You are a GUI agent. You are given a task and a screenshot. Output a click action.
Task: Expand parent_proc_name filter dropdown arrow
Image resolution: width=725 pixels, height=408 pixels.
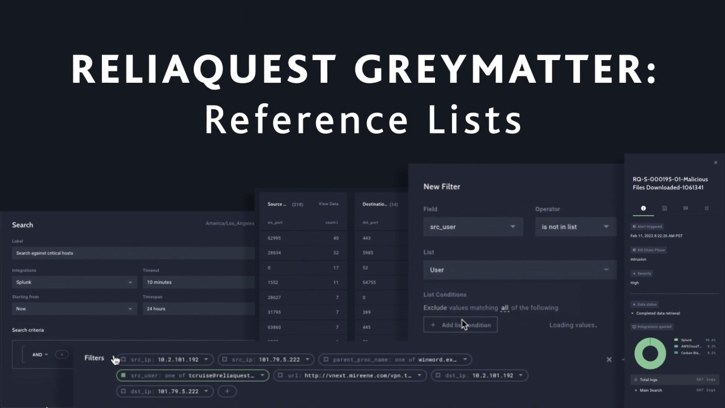465,359
